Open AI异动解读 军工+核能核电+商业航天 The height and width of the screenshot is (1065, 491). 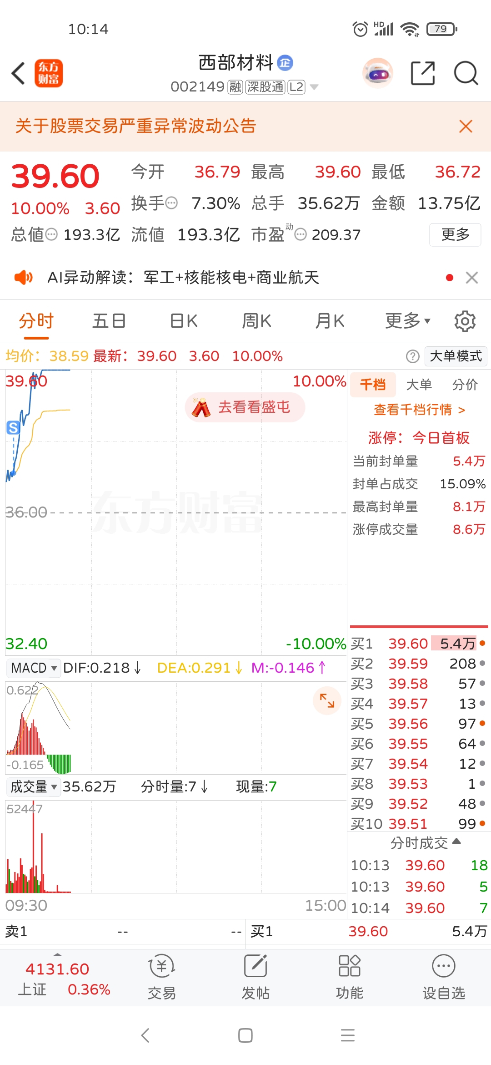183,278
